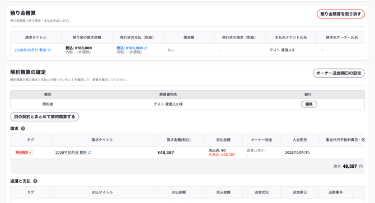Click external link icon beside 2026年10月分 賃料
The height and width of the screenshot is (203, 375).
[x=90, y=152]
